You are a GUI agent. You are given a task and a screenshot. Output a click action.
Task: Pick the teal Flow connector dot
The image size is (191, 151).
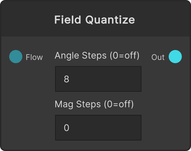click(16, 57)
